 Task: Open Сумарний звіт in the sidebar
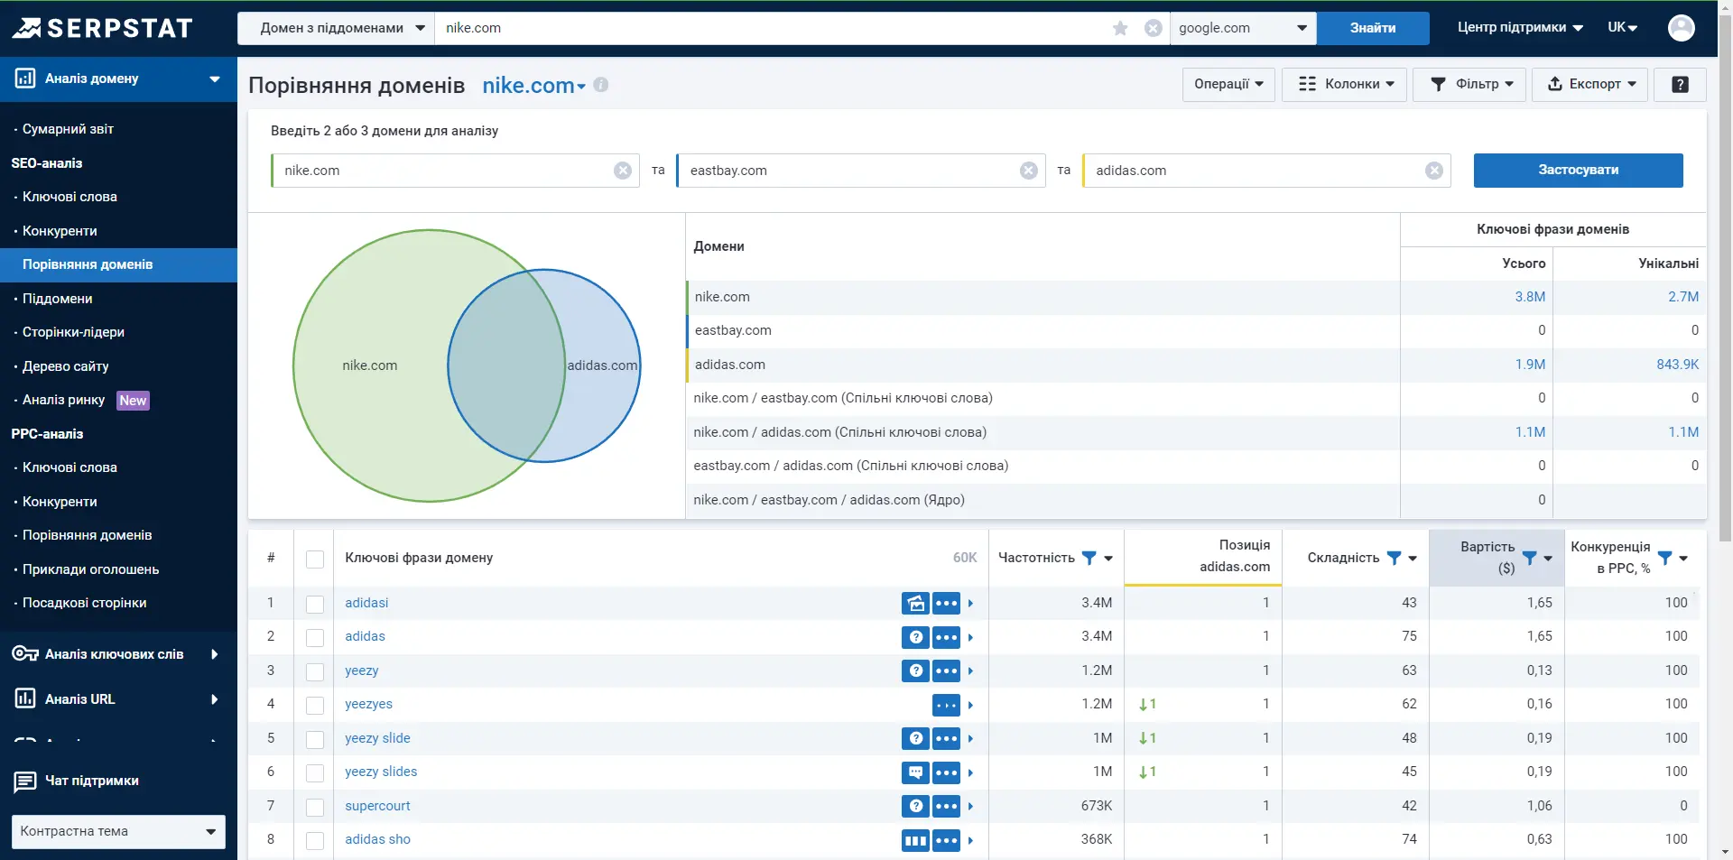[x=68, y=129]
